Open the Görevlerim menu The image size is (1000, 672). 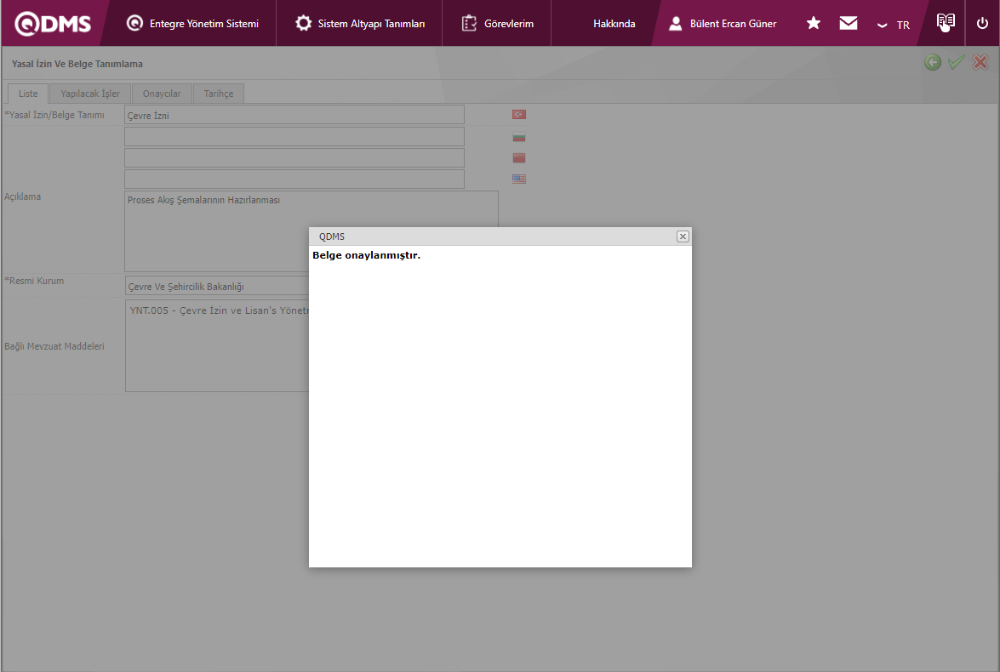(x=498, y=24)
